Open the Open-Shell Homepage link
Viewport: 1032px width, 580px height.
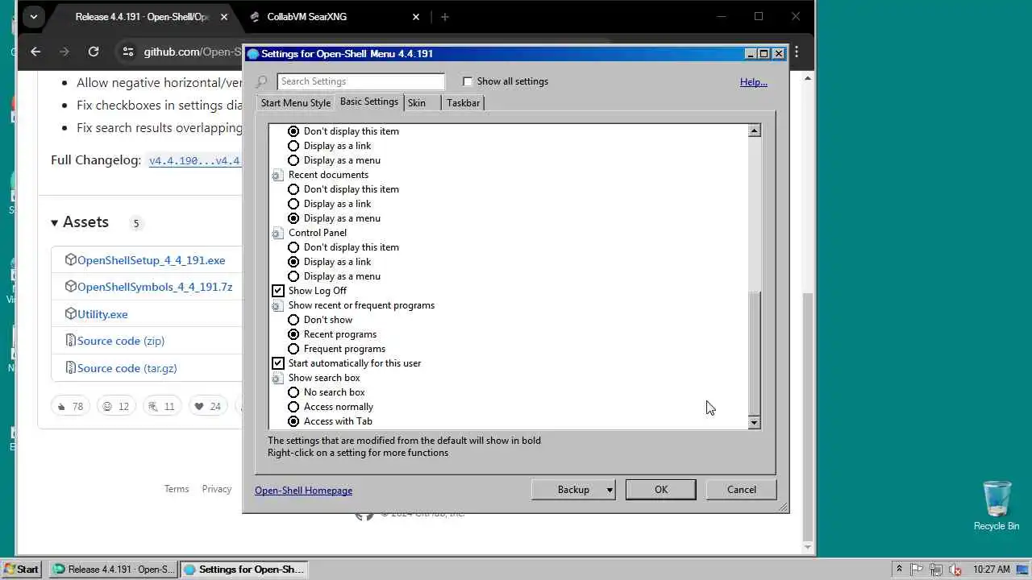click(304, 491)
